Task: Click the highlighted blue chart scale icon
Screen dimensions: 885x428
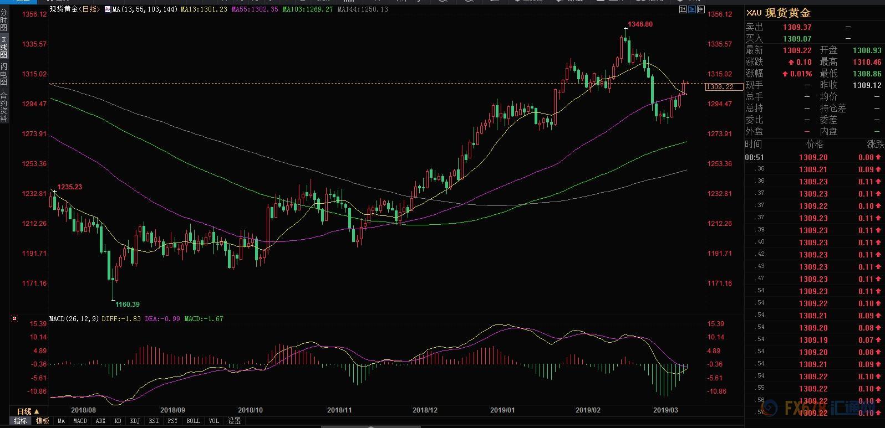Action: click(691, 9)
